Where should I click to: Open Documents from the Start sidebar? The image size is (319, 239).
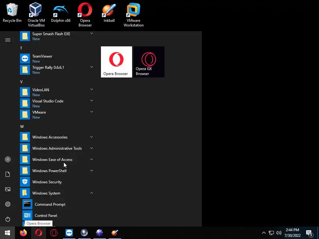tap(8, 174)
